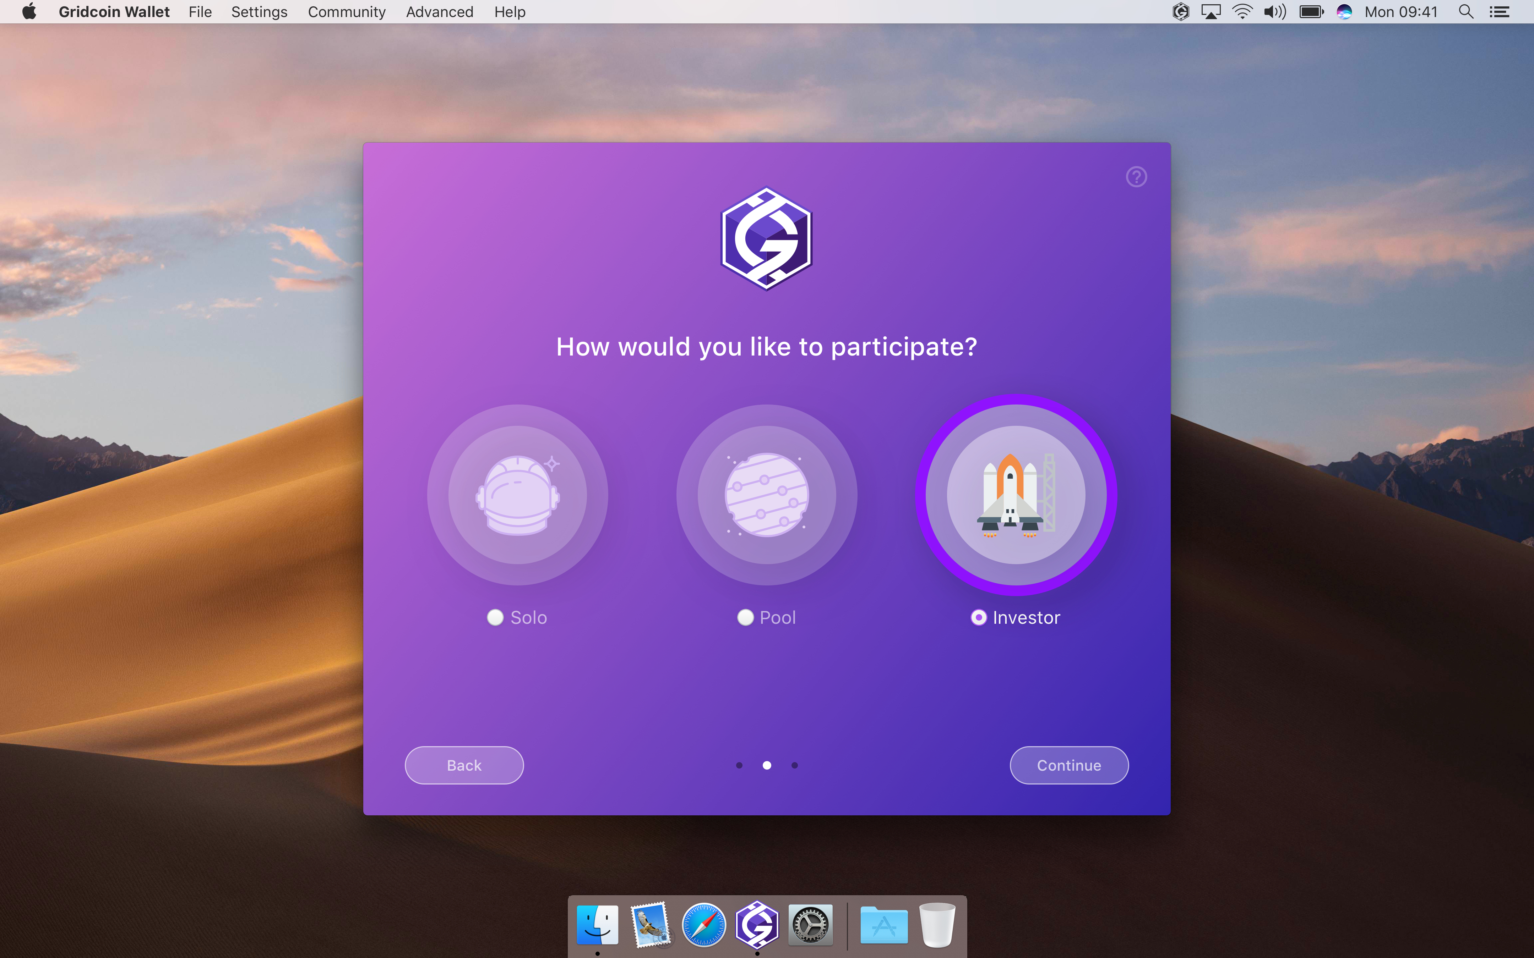Click the Gridcoin menu bar status icon

[1180, 12]
